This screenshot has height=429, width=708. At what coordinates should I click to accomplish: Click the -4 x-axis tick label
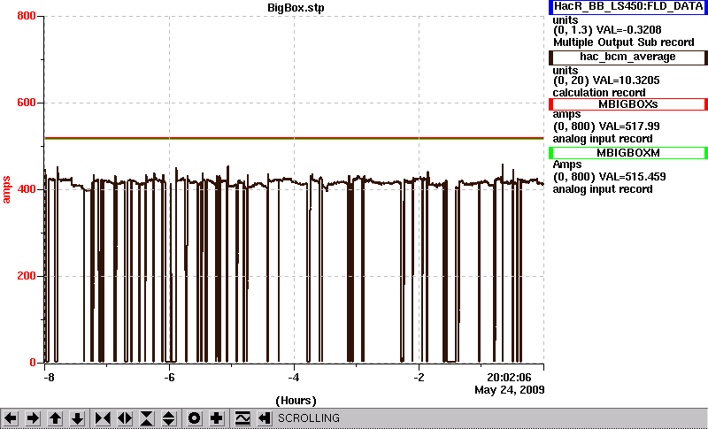point(294,377)
